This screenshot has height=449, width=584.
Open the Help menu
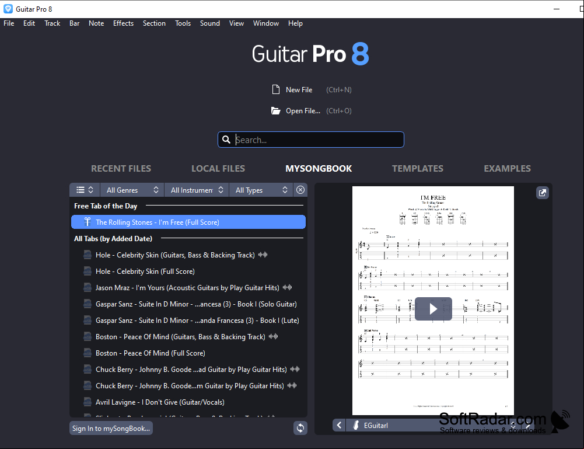(295, 23)
